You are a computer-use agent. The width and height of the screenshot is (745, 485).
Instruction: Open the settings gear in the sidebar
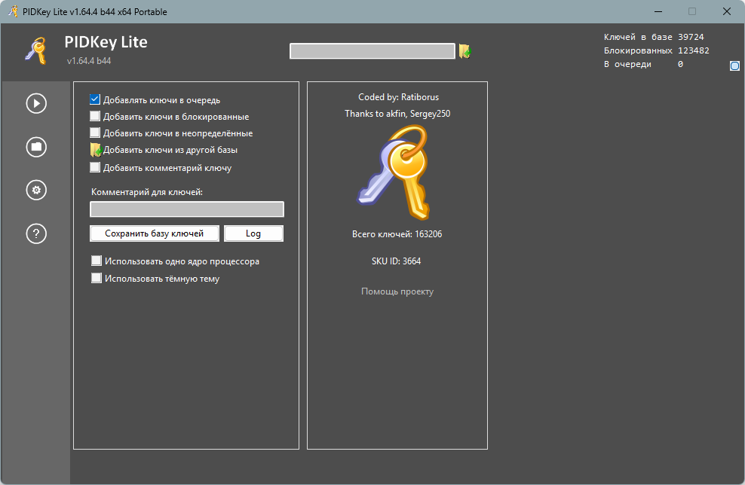[x=36, y=191]
